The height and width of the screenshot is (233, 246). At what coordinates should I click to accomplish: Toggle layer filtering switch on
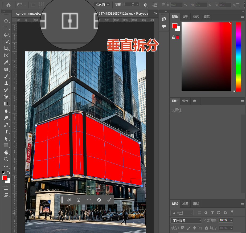click(x=232, y=212)
